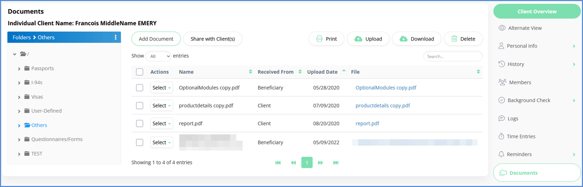Click the Download cloud button
Image resolution: width=583 pixels, height=187 pixels.
pos(416,39)
